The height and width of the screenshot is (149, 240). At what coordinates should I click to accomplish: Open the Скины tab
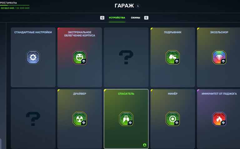tap(135, 18)
